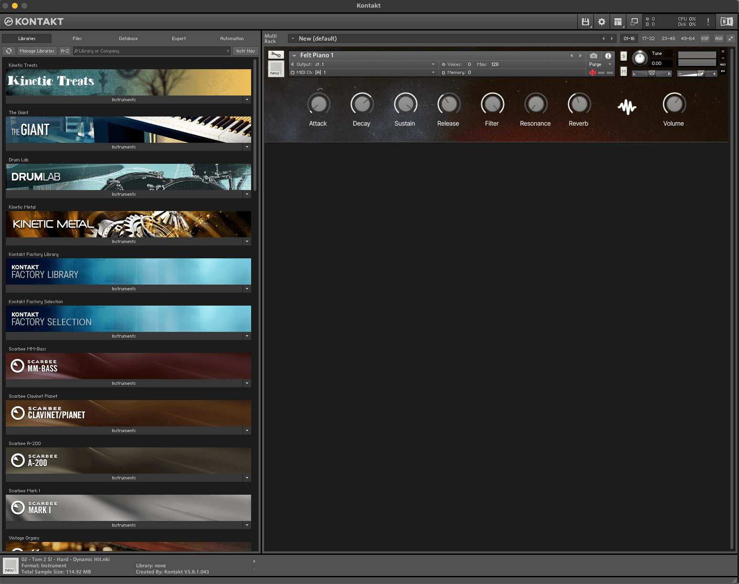The image size is (739, 584).
Task: Show rack page 01-16
Action: click(x=629, y=39)
